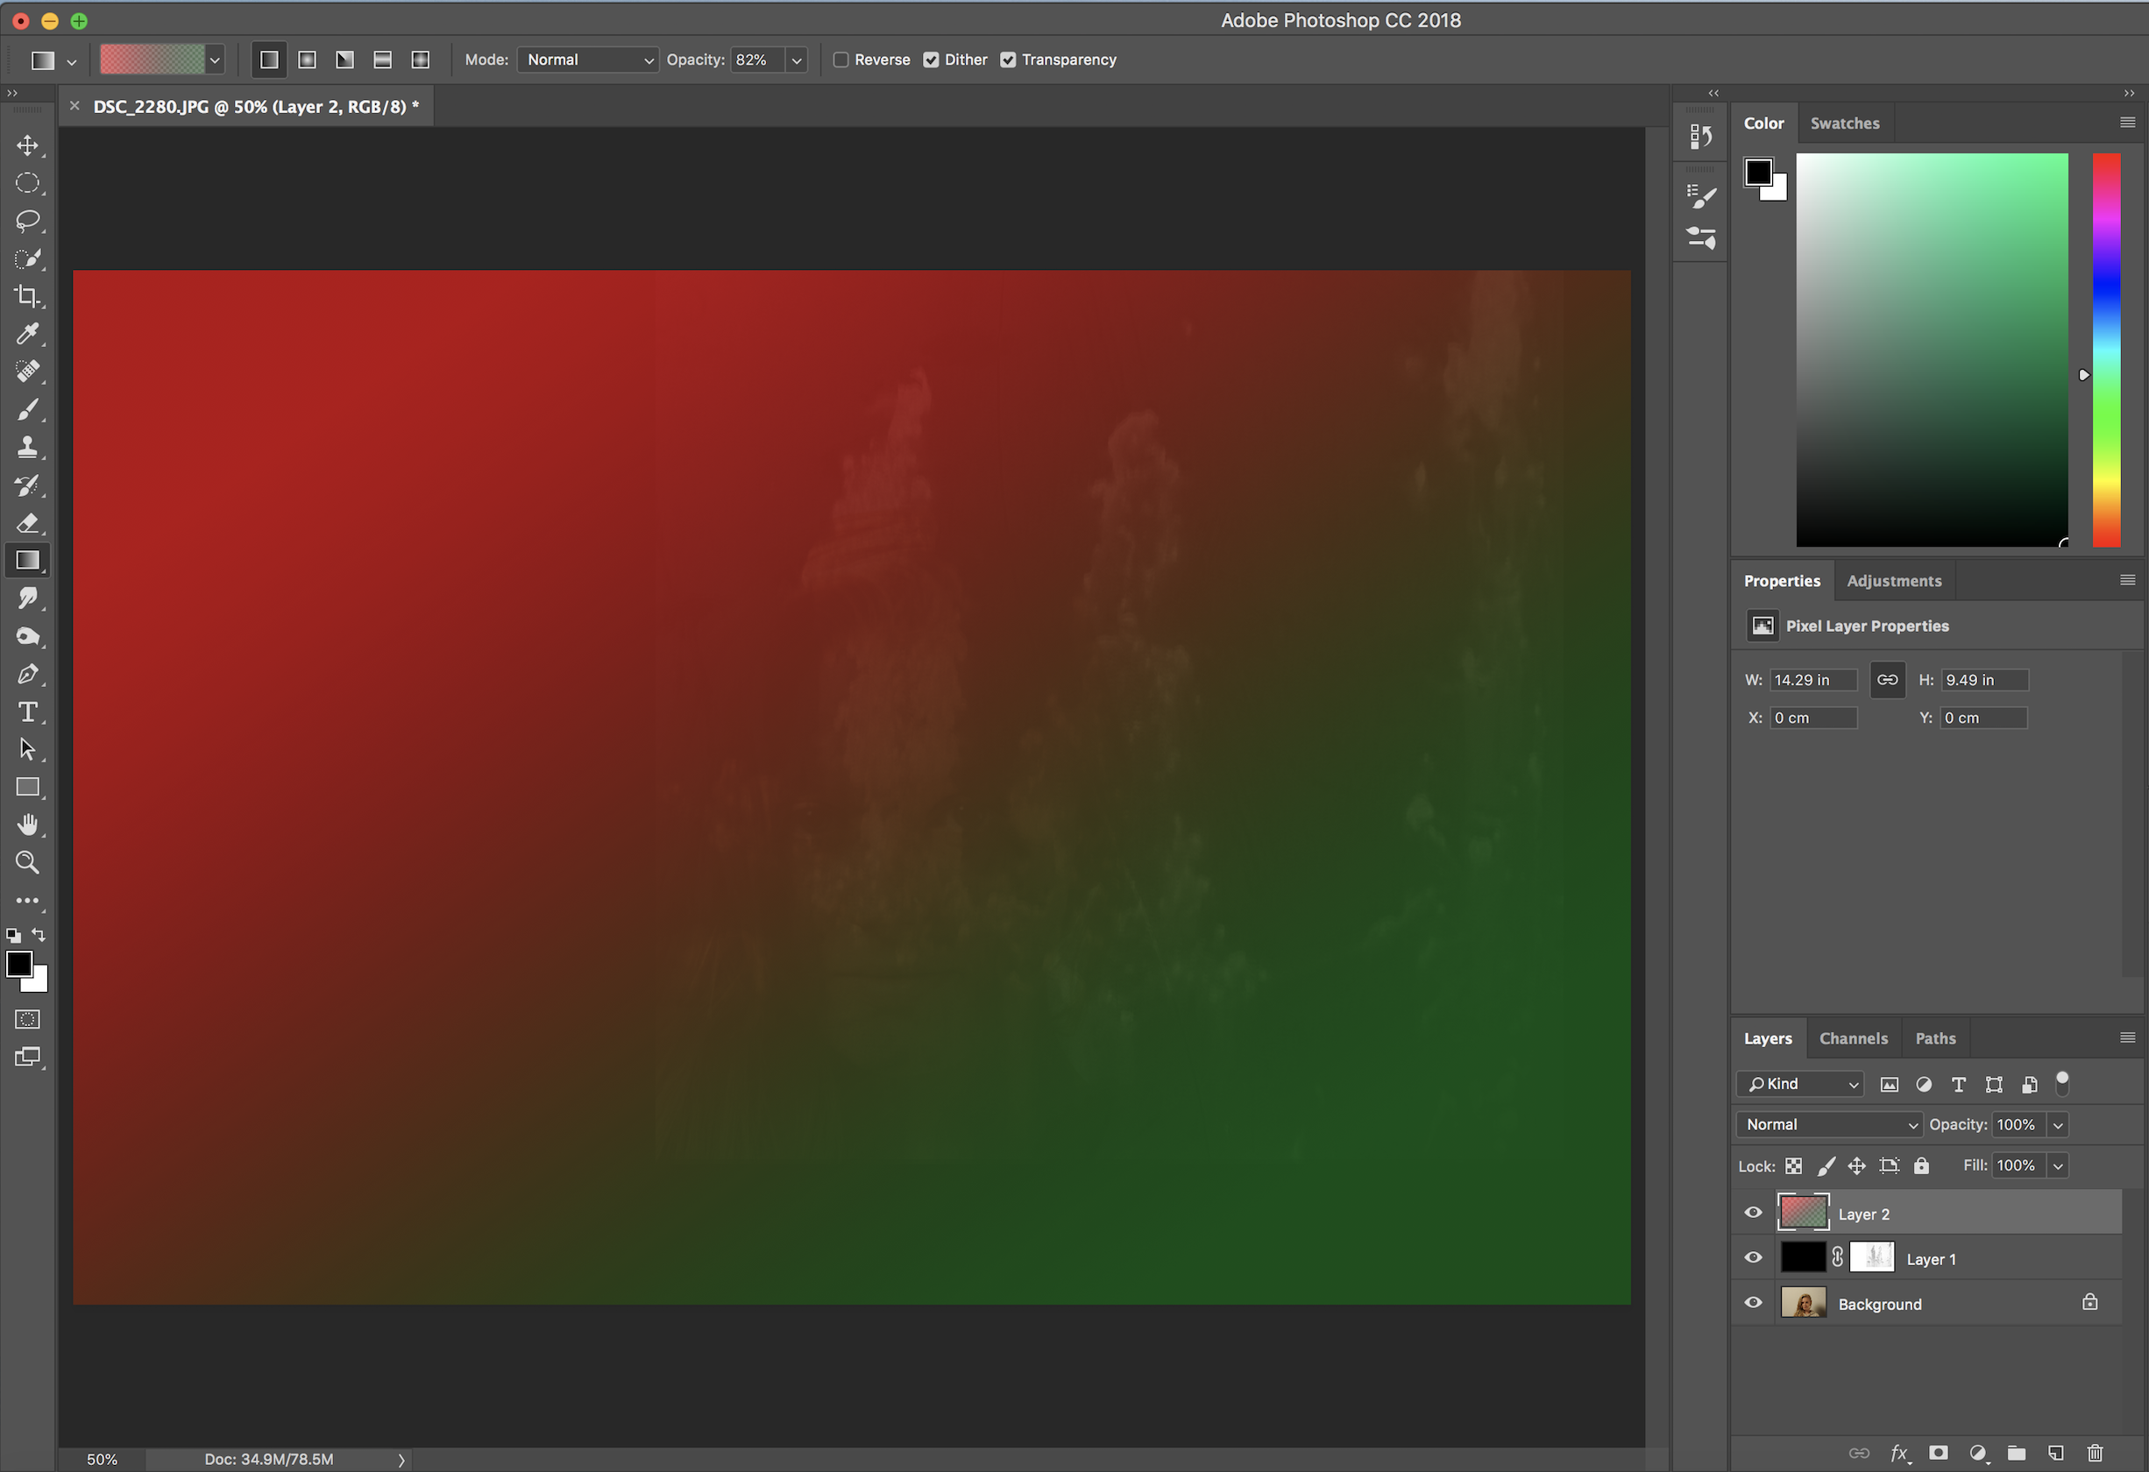
Task: Select the Zoom tool
Action: tap(28, 863)
